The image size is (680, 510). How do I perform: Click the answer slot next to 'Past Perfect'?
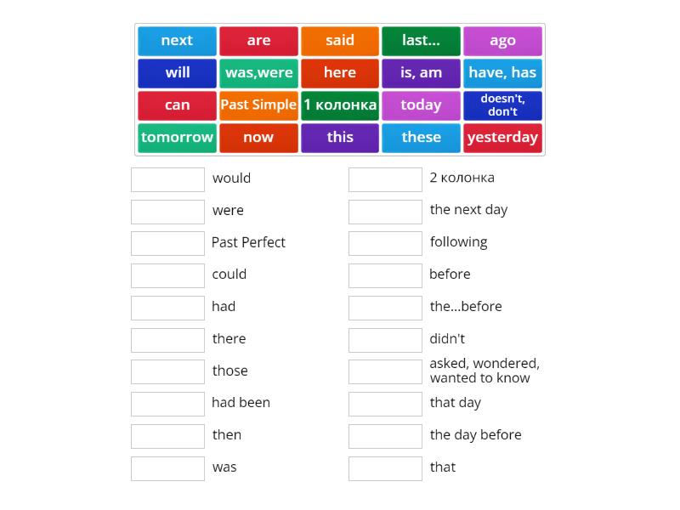coord(167,243)
